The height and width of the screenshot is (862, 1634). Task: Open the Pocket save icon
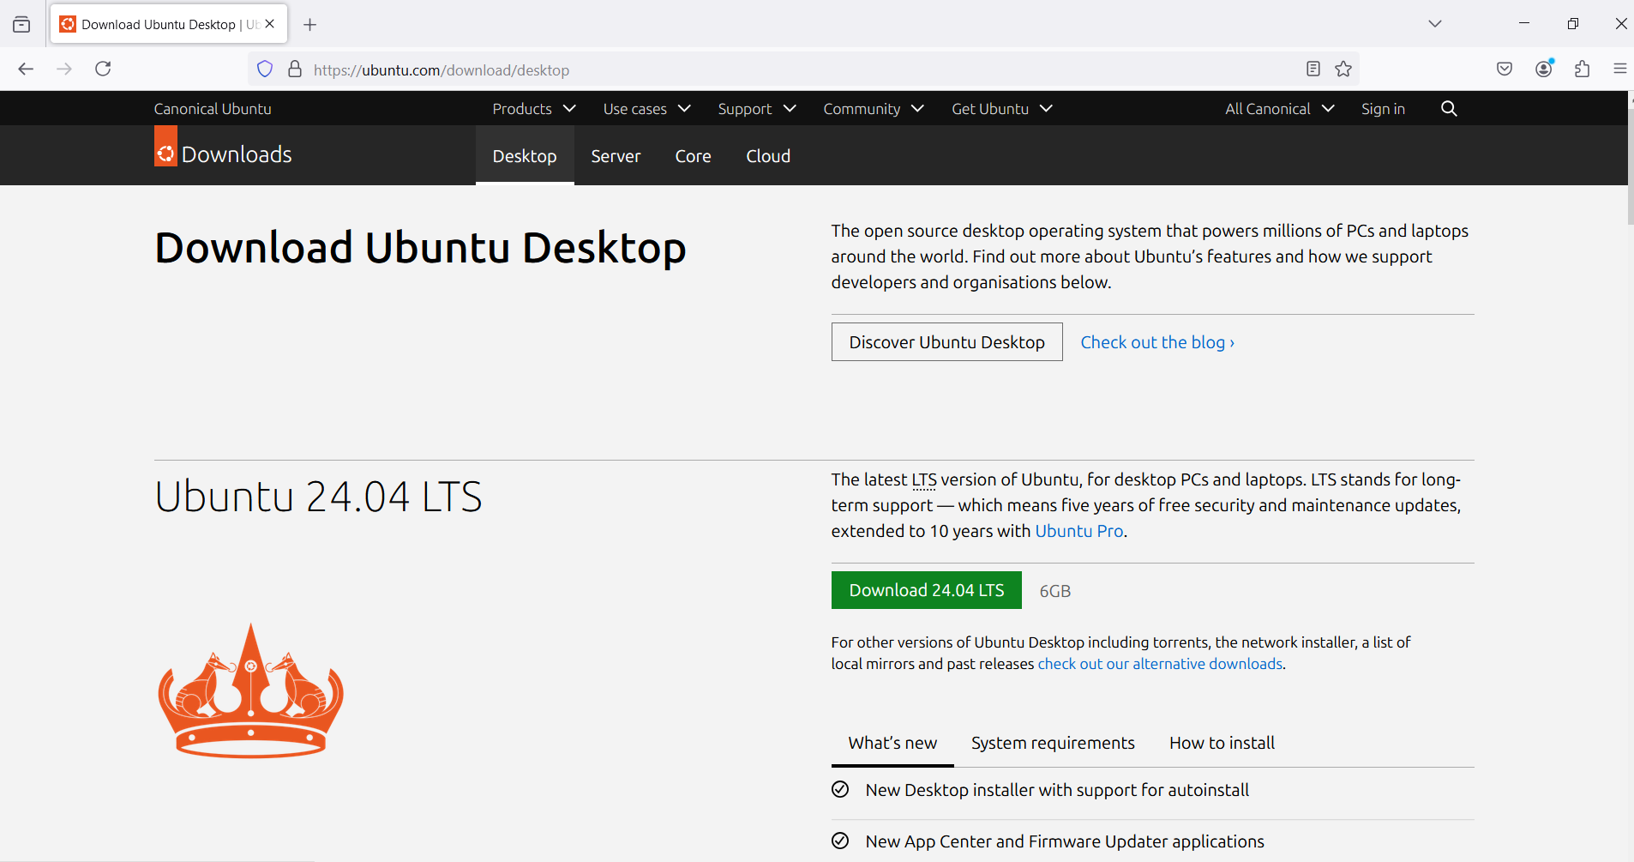(x=1505, y=69)
